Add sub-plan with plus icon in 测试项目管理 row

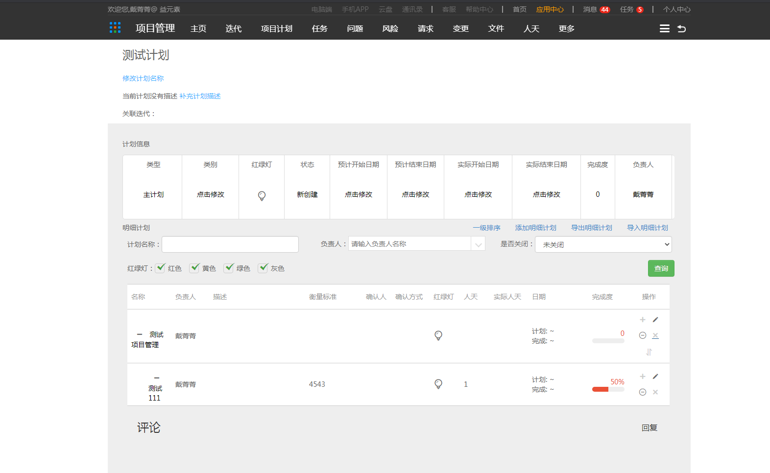pyautogui.click(x=643, y=320)
